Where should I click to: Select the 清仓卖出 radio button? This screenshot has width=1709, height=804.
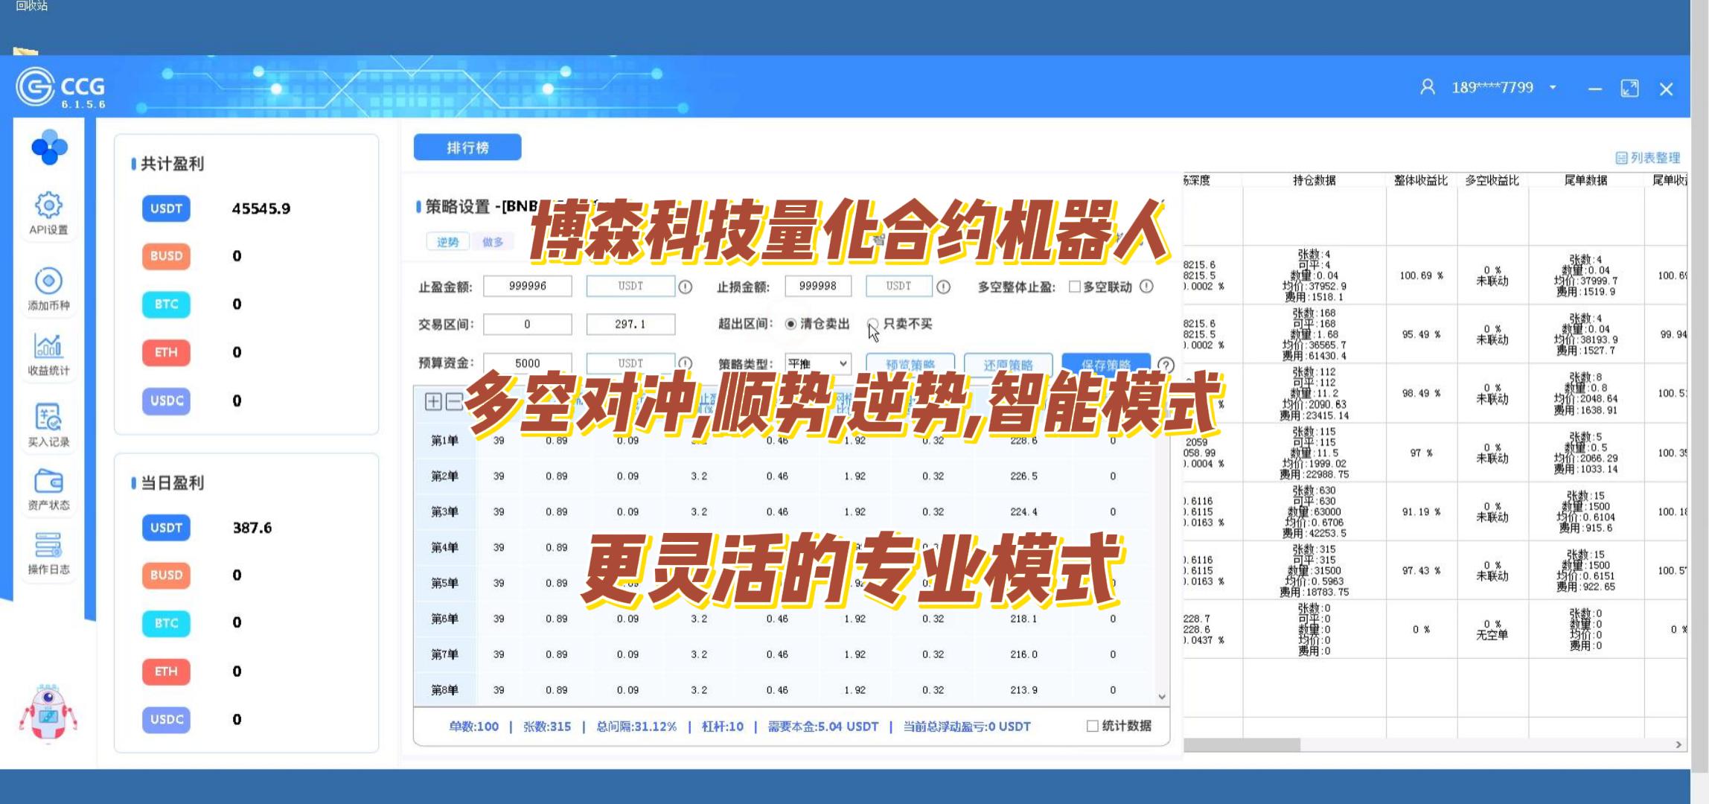click(790, 324)
